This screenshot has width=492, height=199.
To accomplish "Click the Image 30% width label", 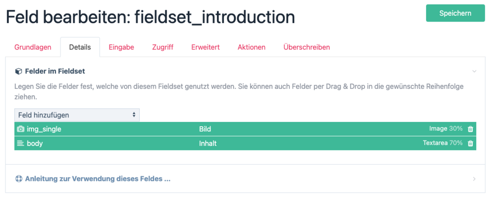I will click(446, 129).
